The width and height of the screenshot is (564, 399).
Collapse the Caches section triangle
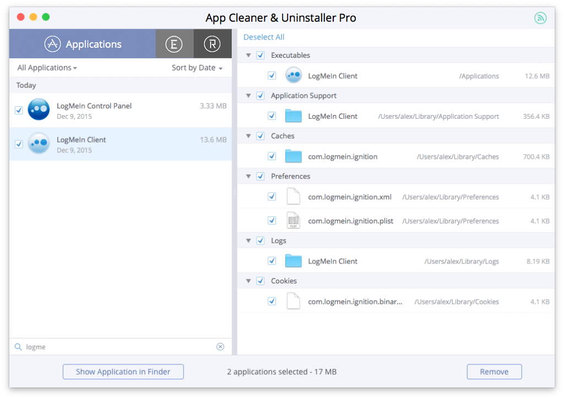tap(248, 136)
